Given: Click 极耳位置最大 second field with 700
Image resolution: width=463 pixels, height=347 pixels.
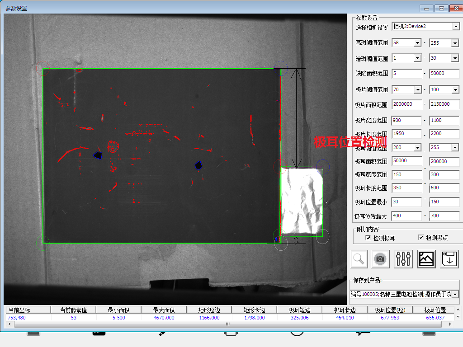Looking at the screenshot, I should point(444,216).
